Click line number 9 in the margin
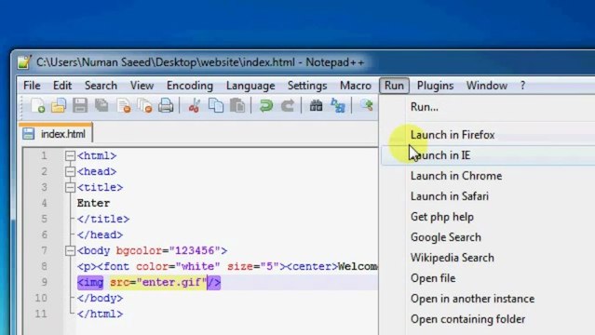This screenshot has height=335, width=595. [45, 282]
